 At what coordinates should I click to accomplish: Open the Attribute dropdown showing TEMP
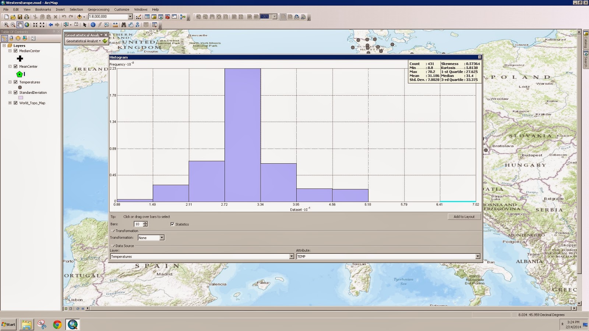coord(477,256)
